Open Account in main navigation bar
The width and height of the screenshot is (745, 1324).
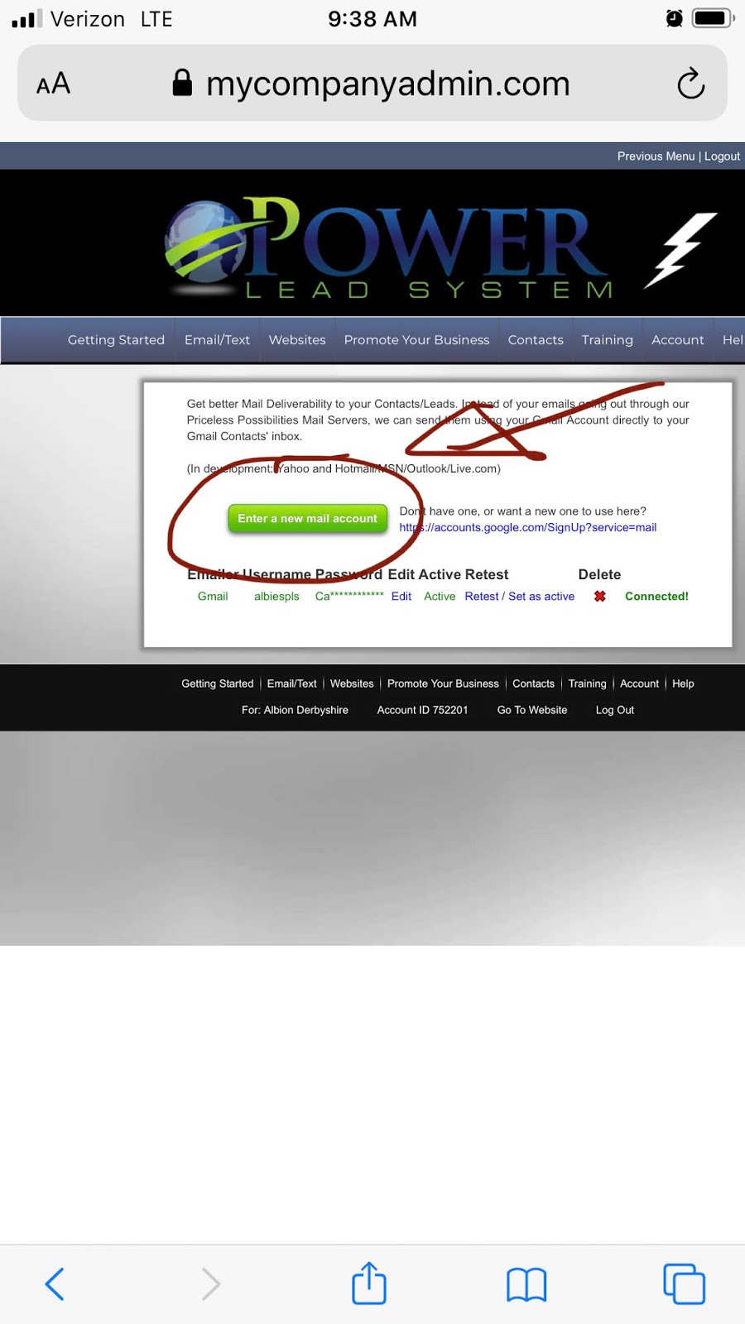[x=677, y=339]
